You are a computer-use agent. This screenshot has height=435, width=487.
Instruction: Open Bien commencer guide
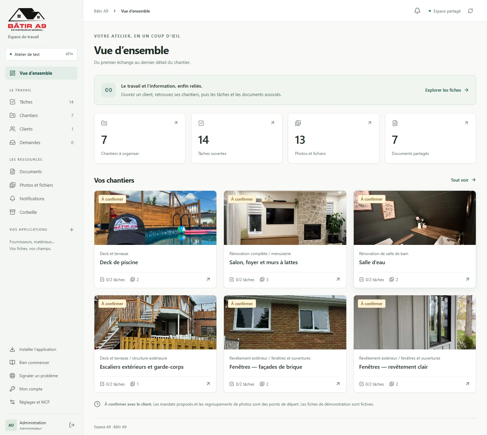coord(41,363)
